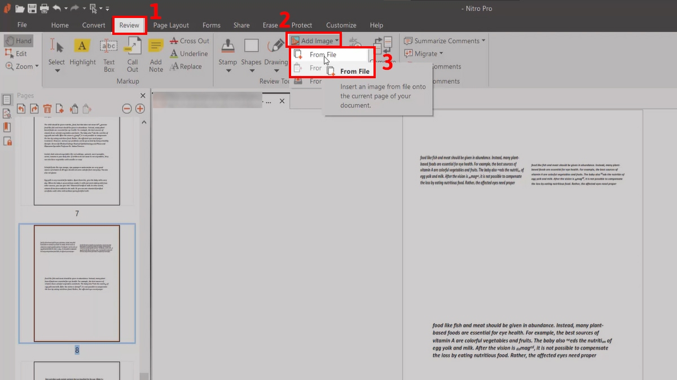The height and width of the screenshot is (380, 677).
Task: Open the search document sidebar icon
Action: coord(7,114)
